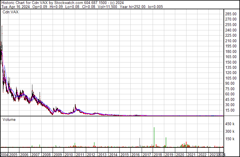
Task: Click the 'Volume' panel label
Action: click(x=9, y=119)
